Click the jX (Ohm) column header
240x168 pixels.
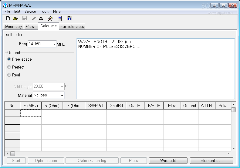(x=74, y=106)
